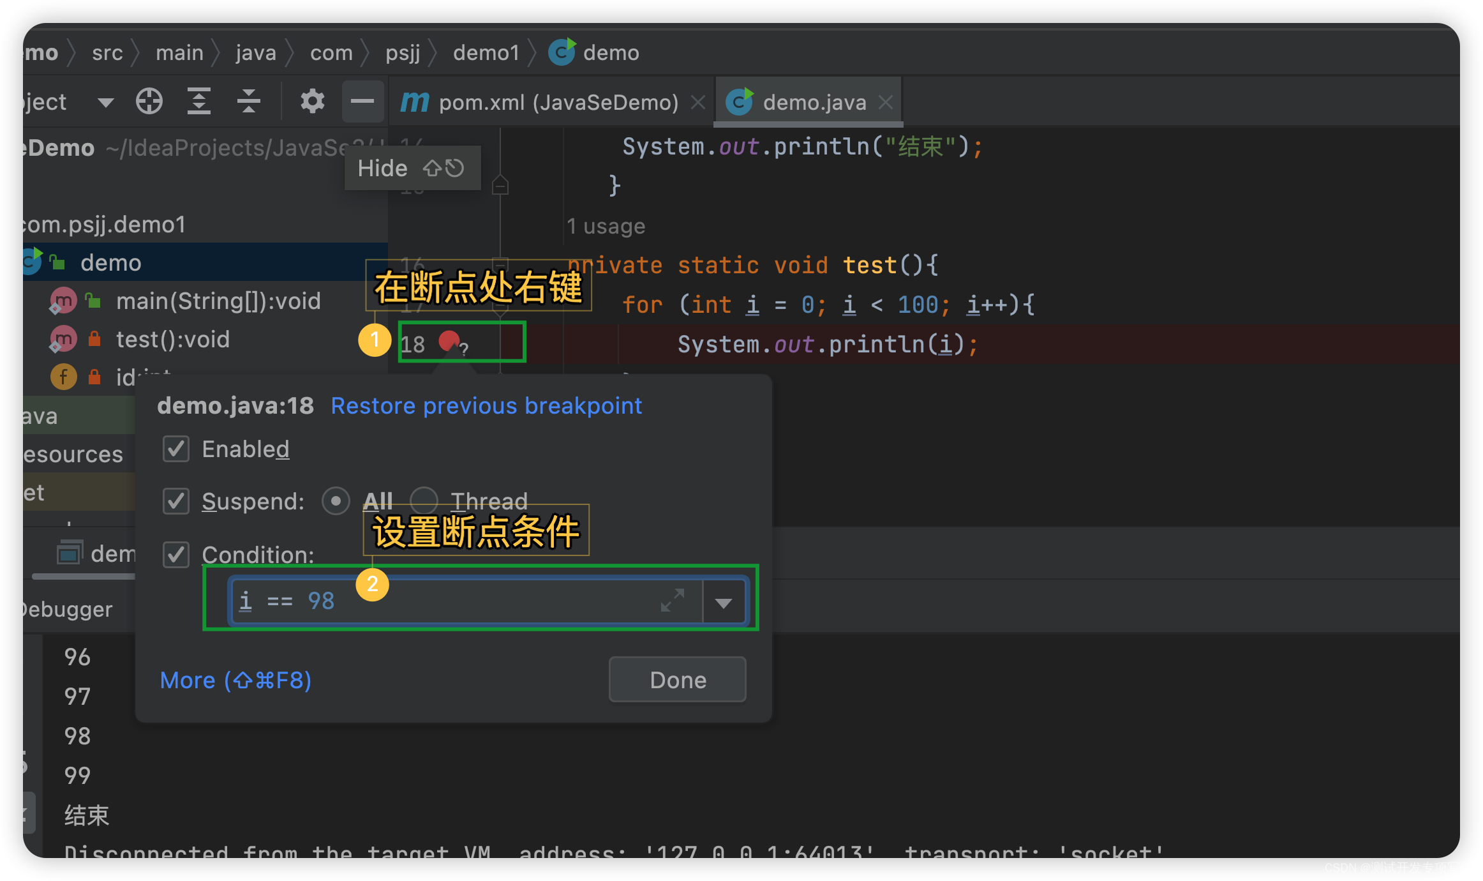Expand the condition editor with the expand icon
This screenshot has height=881, width=1483.
pos(673,599)
